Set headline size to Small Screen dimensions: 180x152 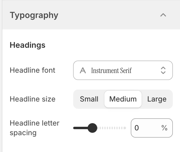pos(89,99)
